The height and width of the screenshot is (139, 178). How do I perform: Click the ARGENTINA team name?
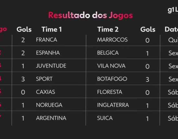point(51,118)
